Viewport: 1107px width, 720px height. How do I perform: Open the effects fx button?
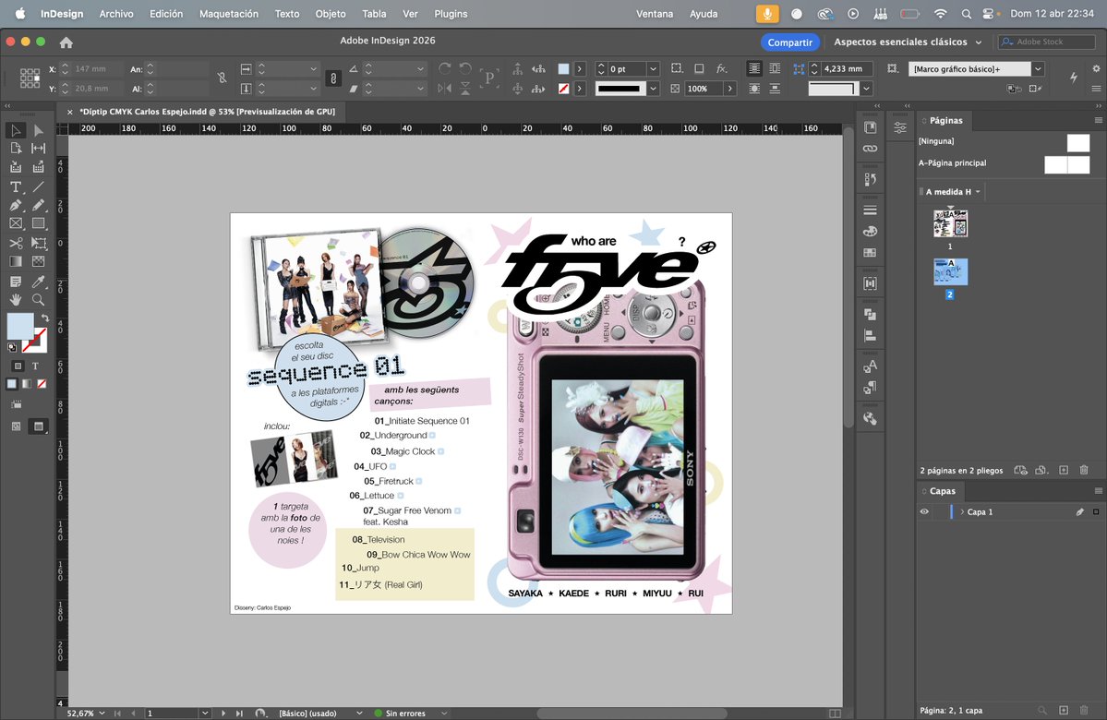(x=721, y=68)
